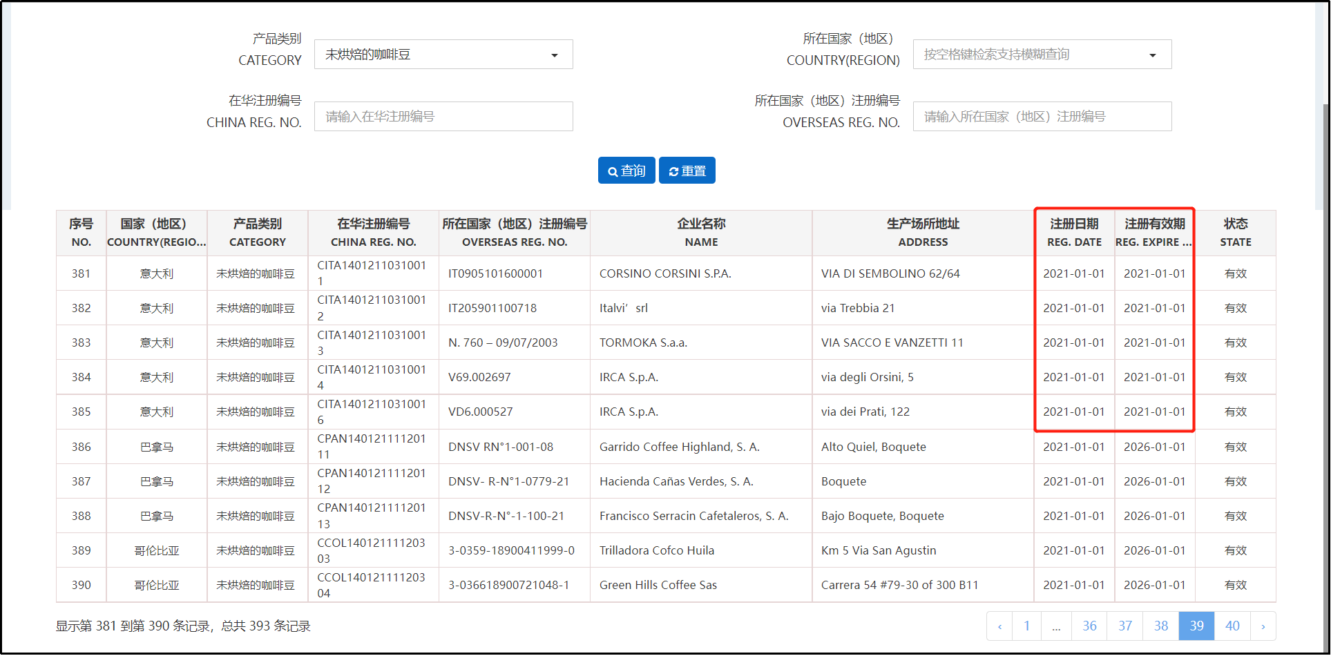Click address via degli Orsini, 5
The width and height of the screenshot is (1331, 656).
[x=868, y=377]
